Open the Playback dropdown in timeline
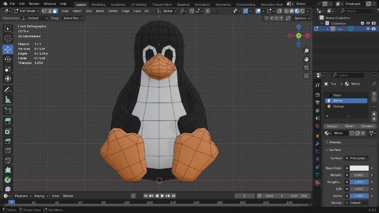The width and height of the screenshot is (379, 213). 23,196
